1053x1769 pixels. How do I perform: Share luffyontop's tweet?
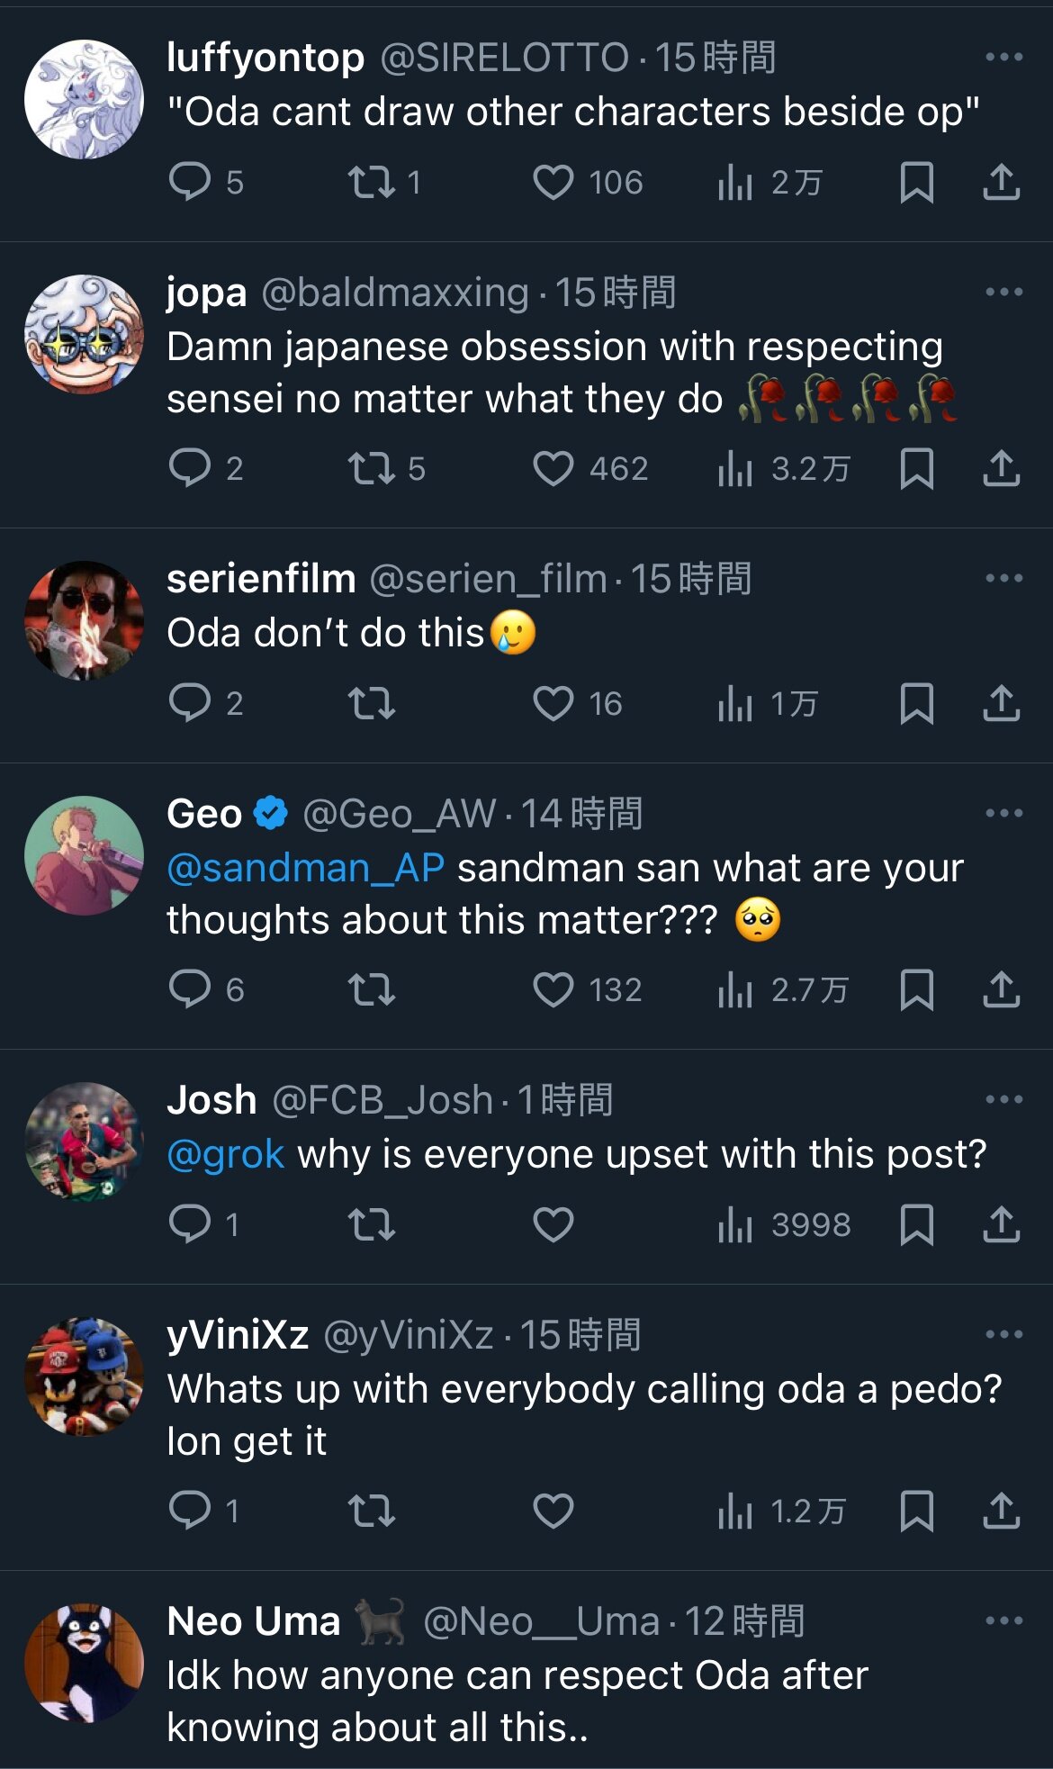coord(1001,182)
